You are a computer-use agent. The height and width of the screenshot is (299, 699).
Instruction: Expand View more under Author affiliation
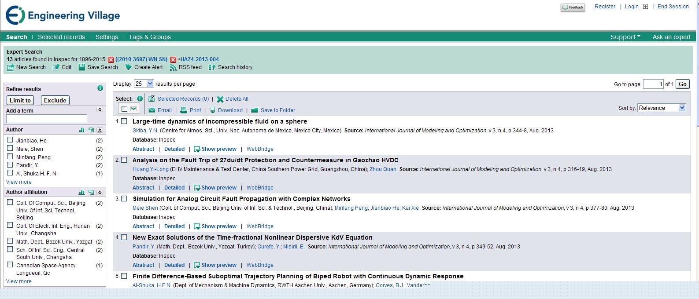[19, 281]
